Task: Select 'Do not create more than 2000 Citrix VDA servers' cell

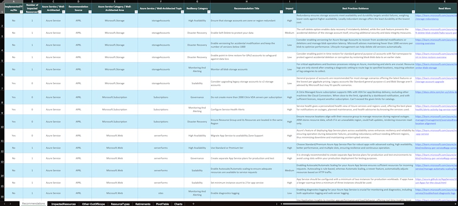Action: pyautogui.click(x=246, y=97)
